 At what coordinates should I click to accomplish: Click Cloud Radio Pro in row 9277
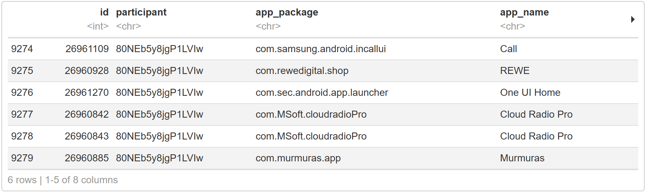tap(536, 114)
